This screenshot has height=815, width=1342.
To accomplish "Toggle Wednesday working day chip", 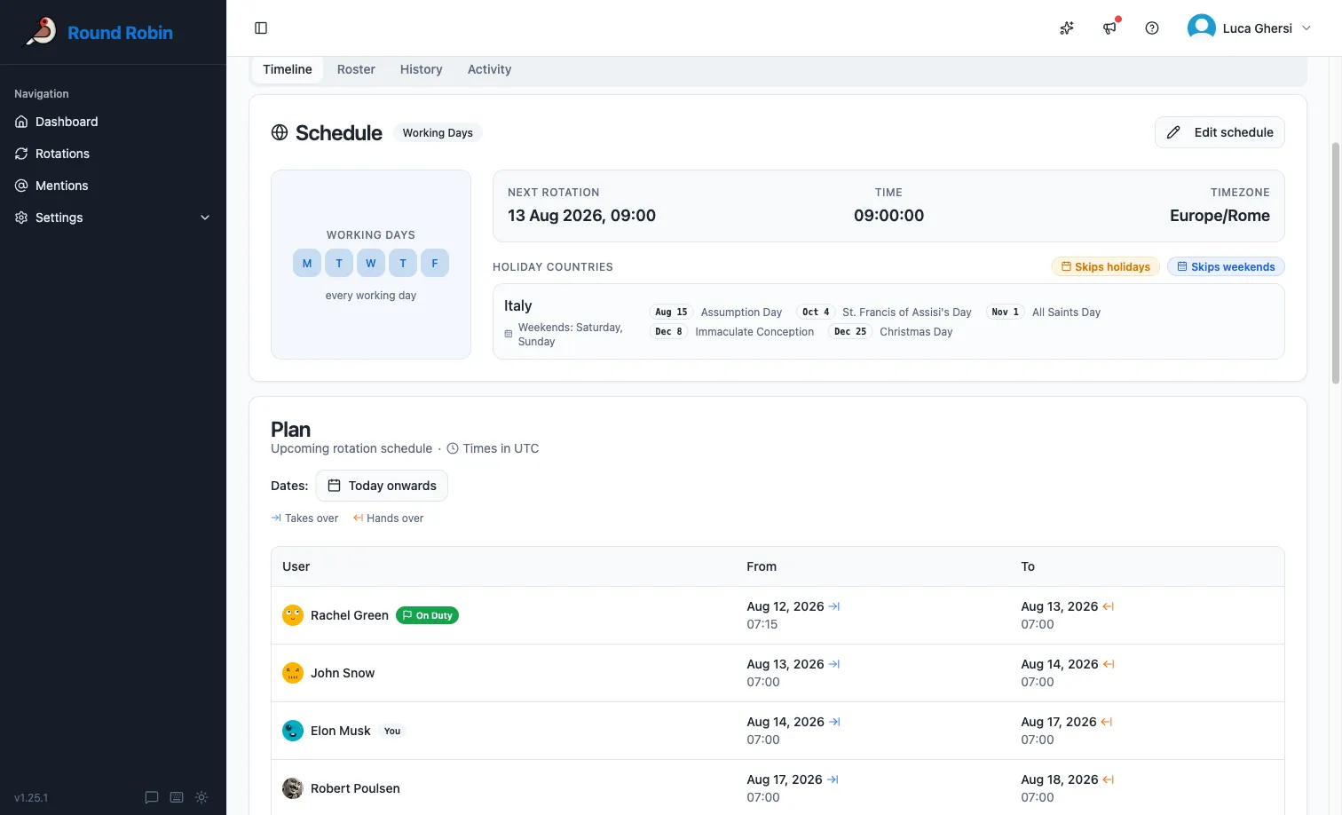I will pos(371,263).
